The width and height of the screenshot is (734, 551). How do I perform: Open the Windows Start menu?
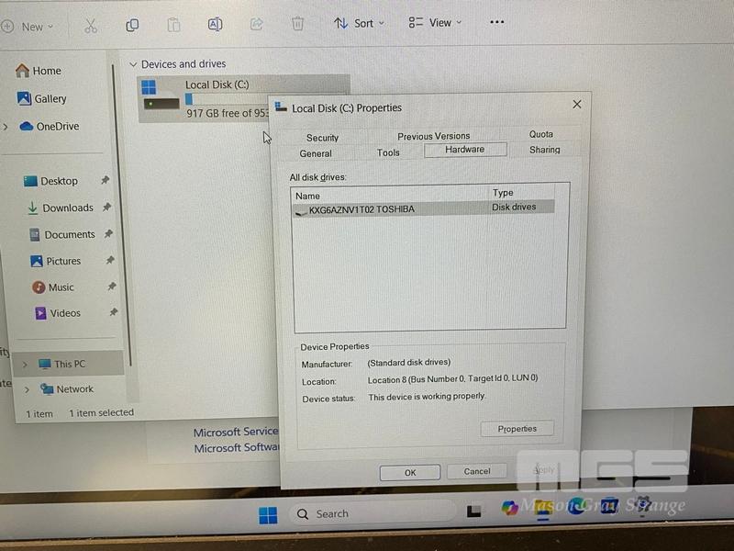click(x=268, y=516)
